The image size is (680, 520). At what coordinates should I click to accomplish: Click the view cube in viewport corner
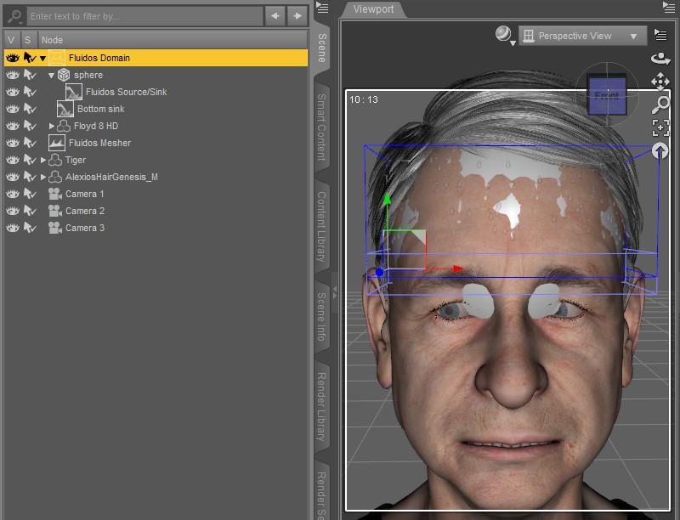point(606,95)
